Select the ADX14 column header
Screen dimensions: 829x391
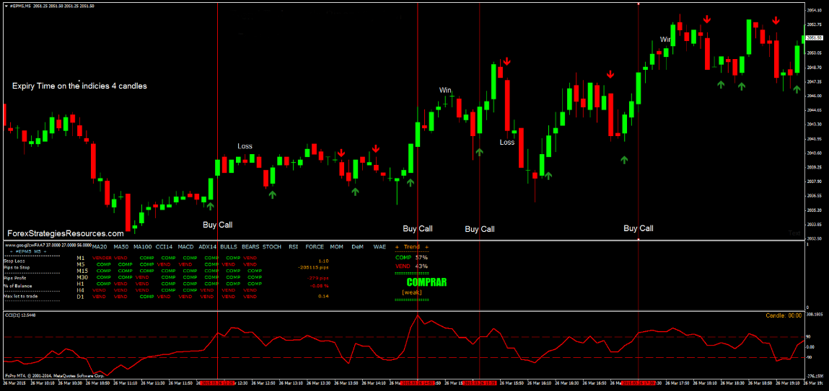click(208, 246)
